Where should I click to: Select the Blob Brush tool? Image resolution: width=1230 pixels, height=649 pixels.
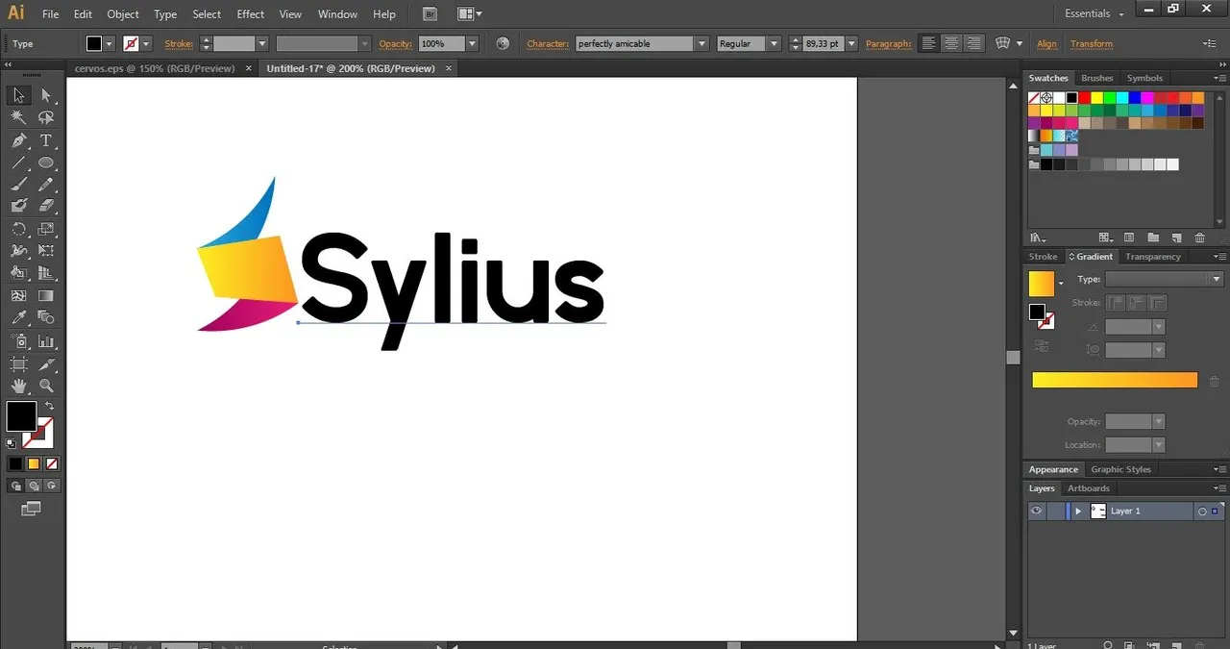(18, 206)
